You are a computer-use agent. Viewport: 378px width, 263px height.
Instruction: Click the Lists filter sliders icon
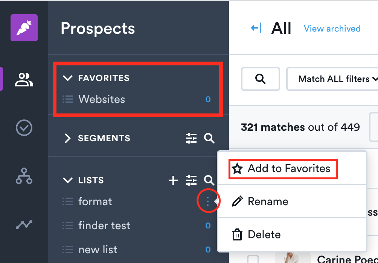(x=191, y=180)
